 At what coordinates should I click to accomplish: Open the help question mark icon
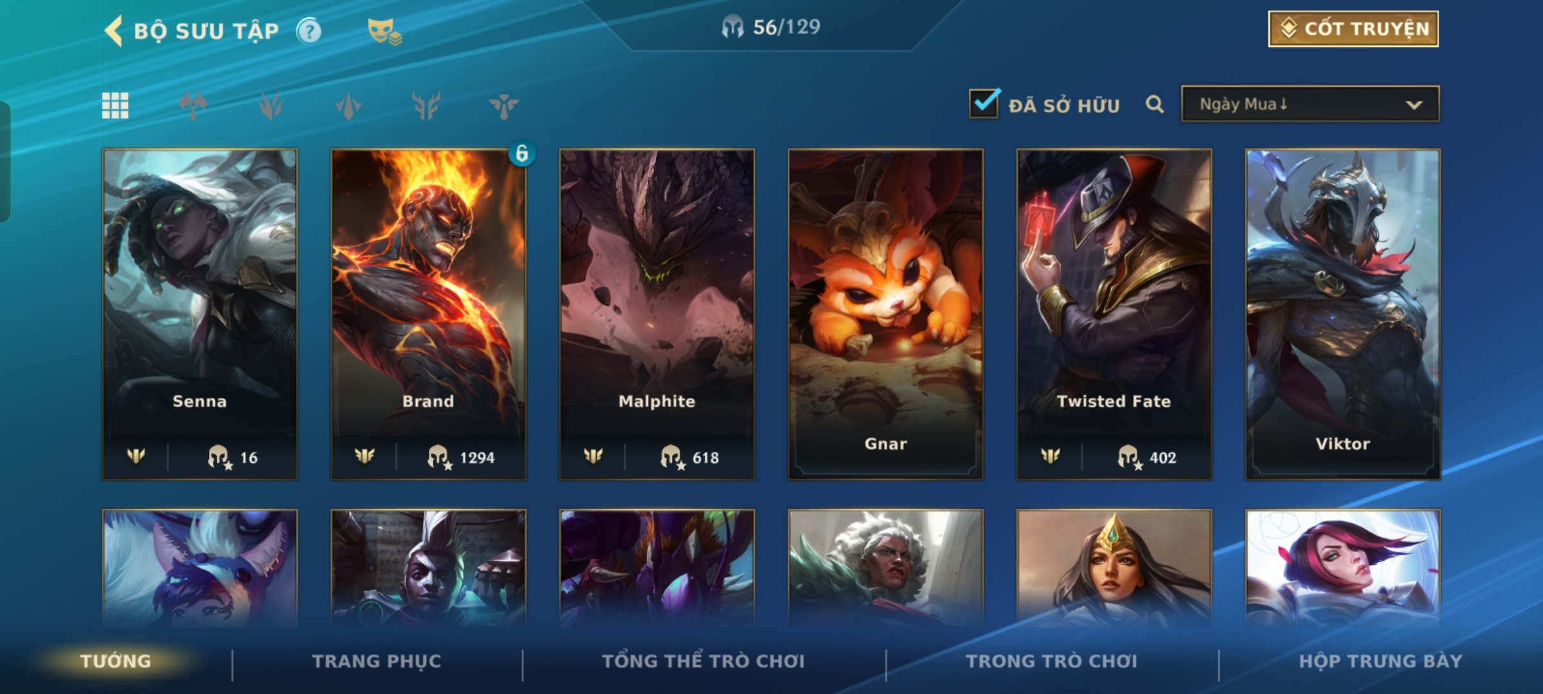tap(309, 31)
